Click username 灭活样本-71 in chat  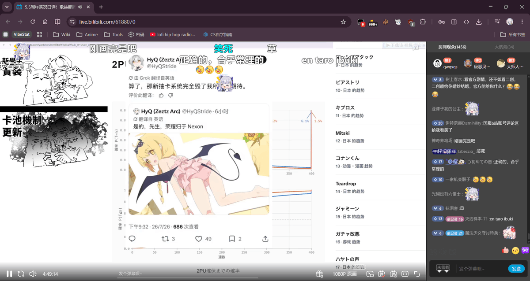[x=477, y=219]
